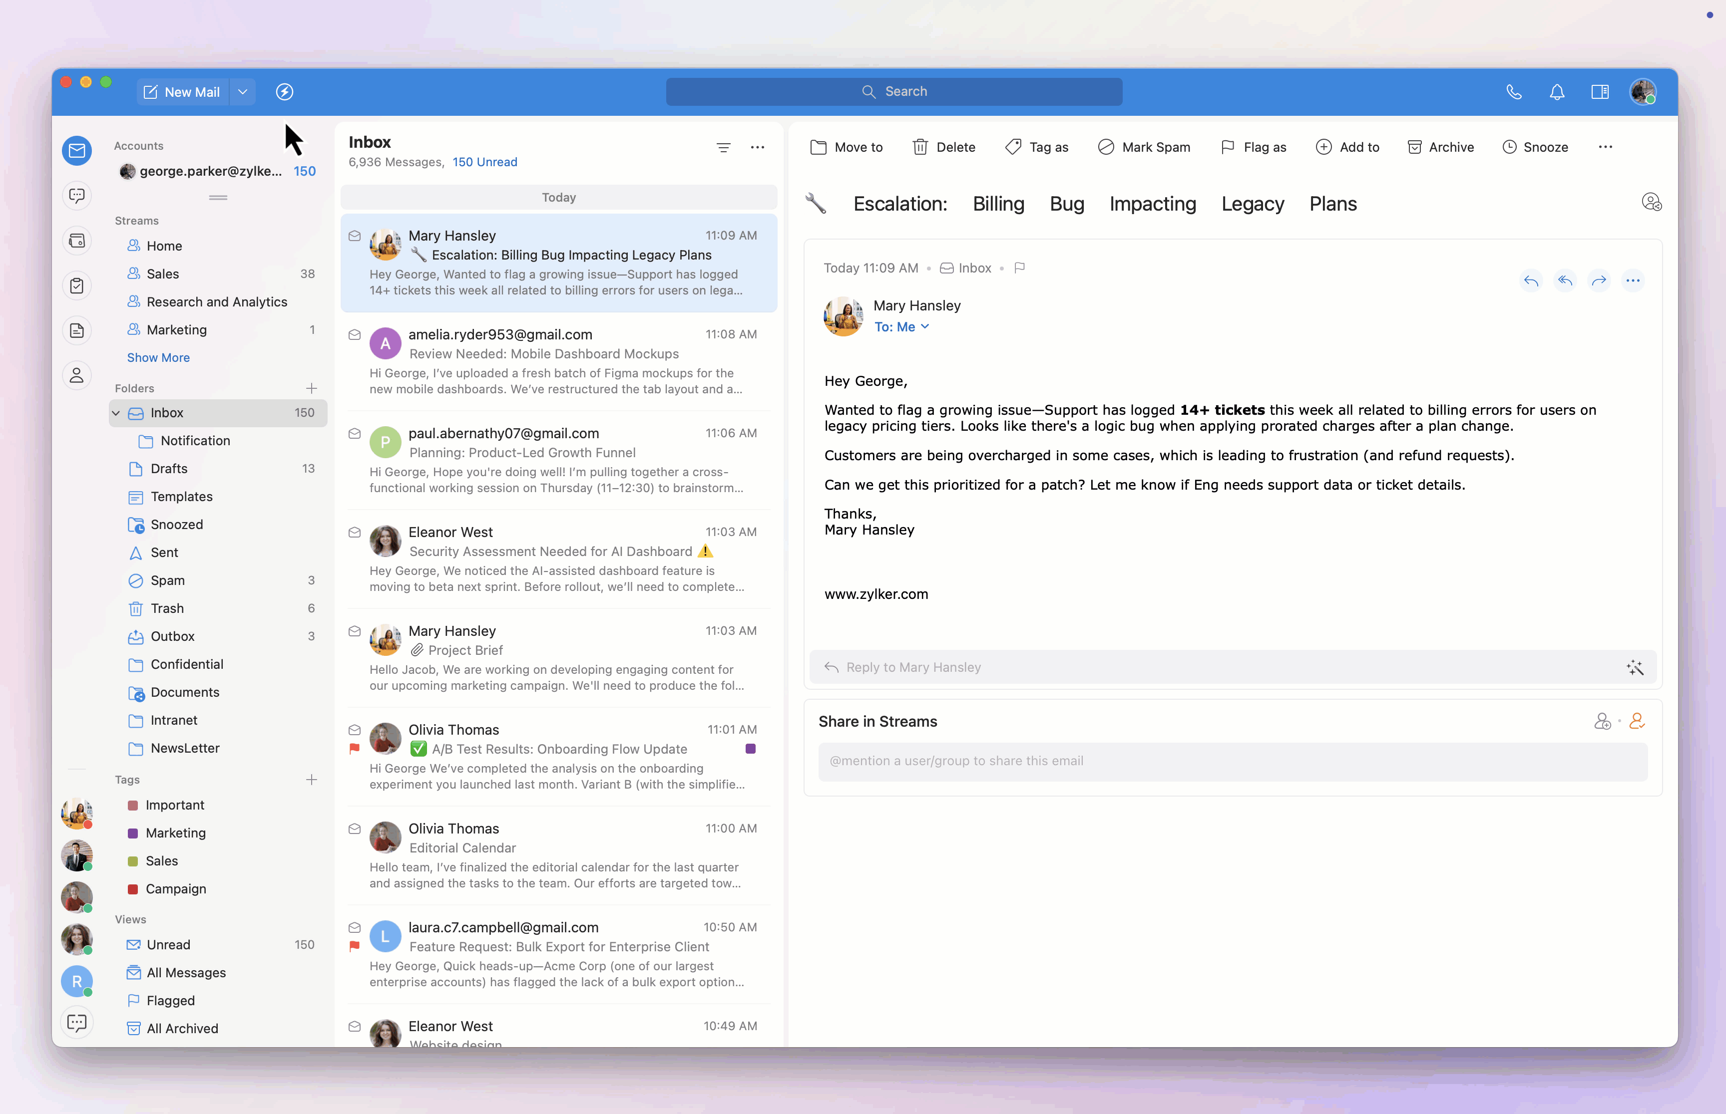This screenshot has height=1114, width=1726.
Task: Select the purple Marketing tag swatch
Action: pyautogui.click(x=133, y=834)
